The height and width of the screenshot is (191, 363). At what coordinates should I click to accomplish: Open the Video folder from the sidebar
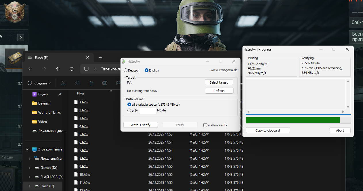(x=43, y=121)
